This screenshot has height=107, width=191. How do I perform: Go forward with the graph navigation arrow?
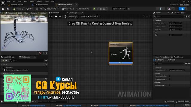(x=60, y=17)
